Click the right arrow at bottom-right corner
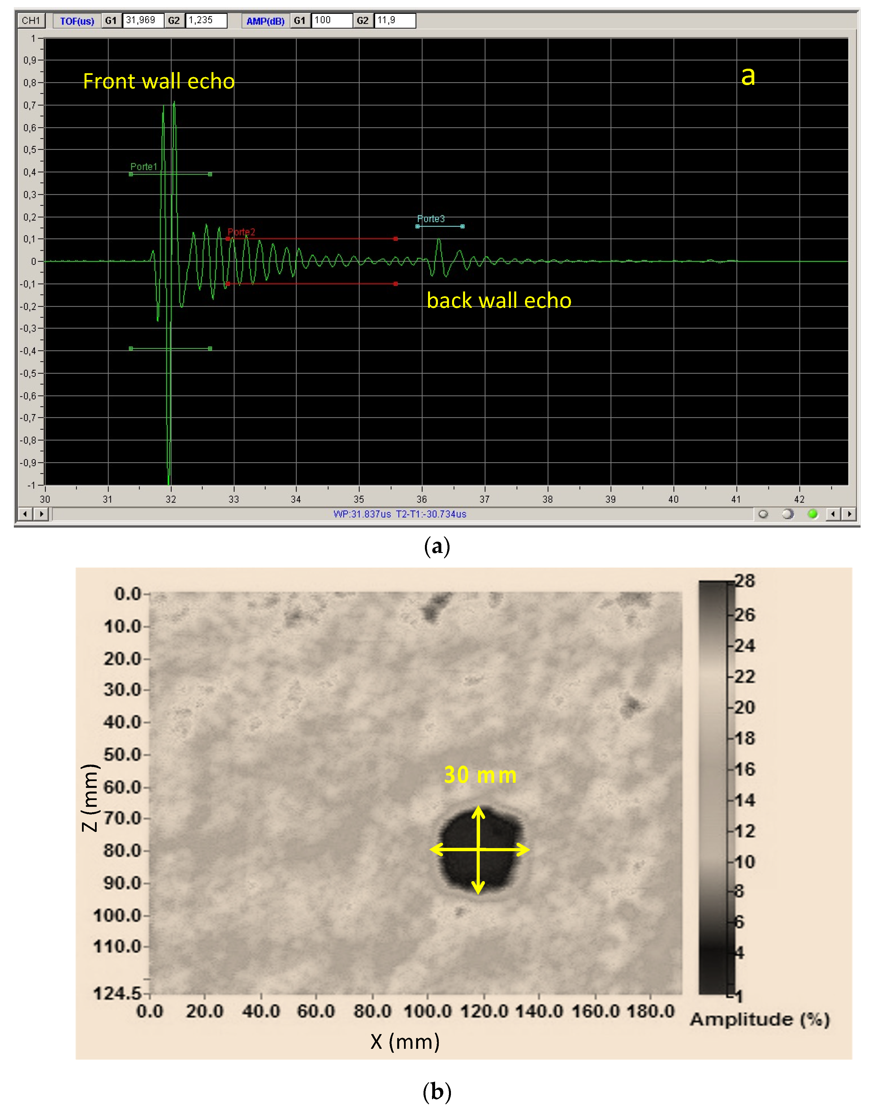Viewport: 875px width, 1111px height. [x=849, y=514]
